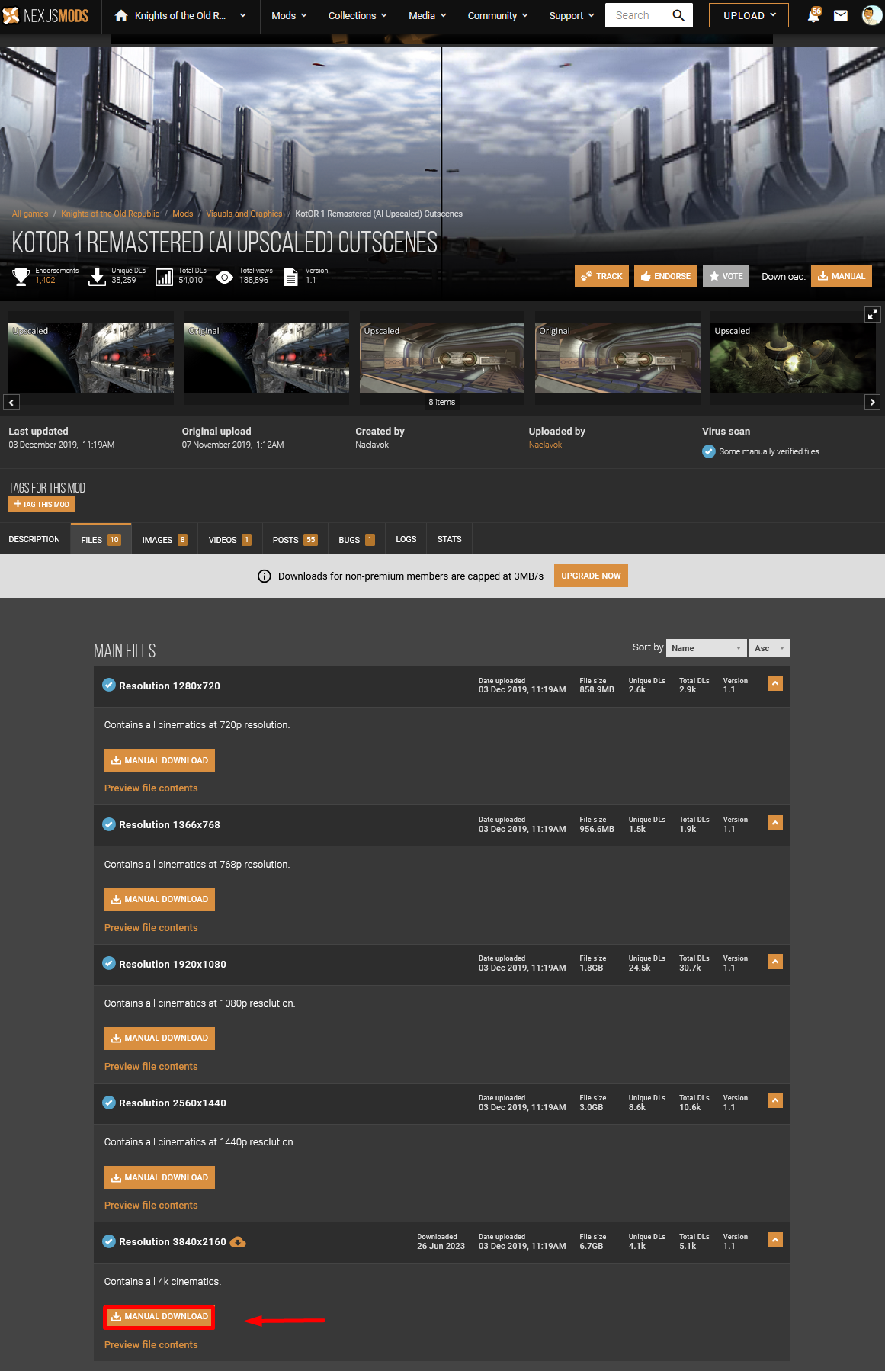Viewport: 885px width, 1371px height.
Task: Open the Nexus Mods logo home page
Action: point(46,15)
